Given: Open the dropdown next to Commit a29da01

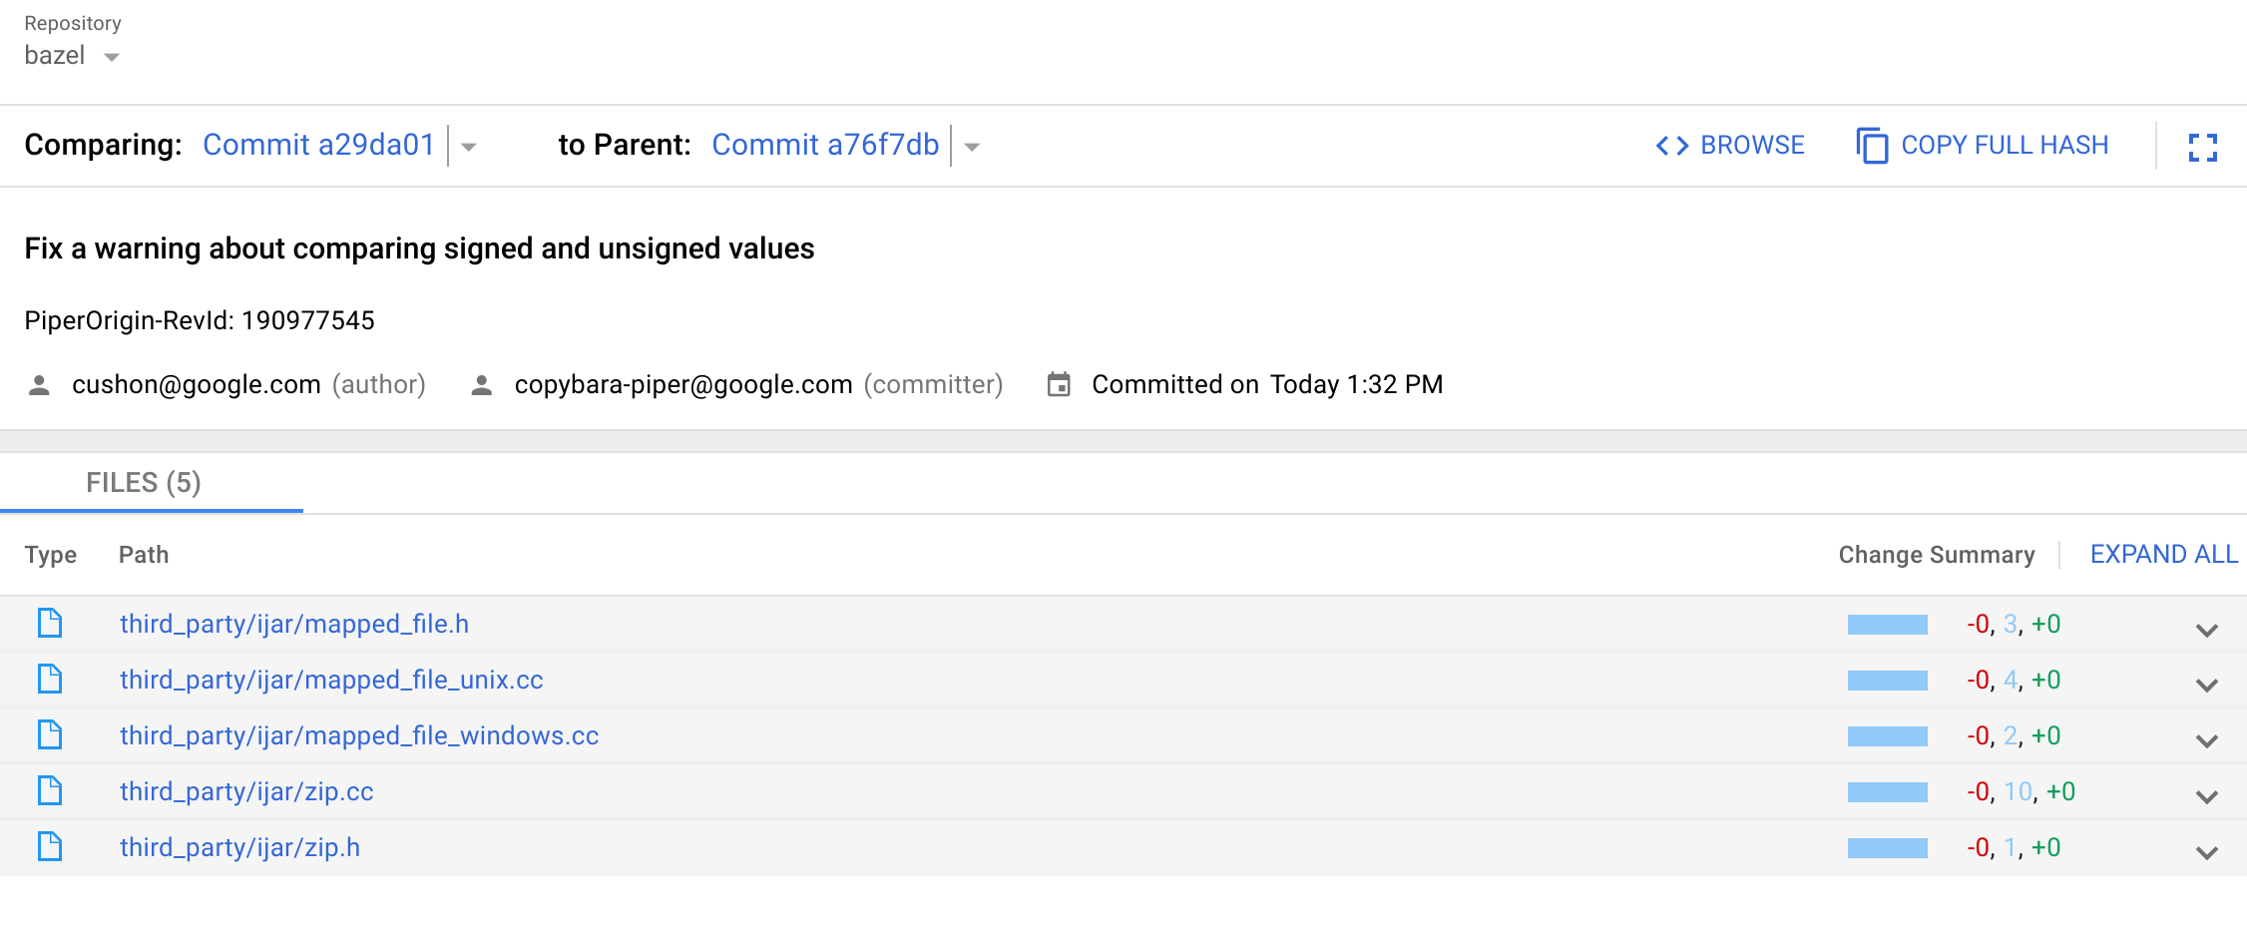Looking at the screenshot, I should click(469, 147).
